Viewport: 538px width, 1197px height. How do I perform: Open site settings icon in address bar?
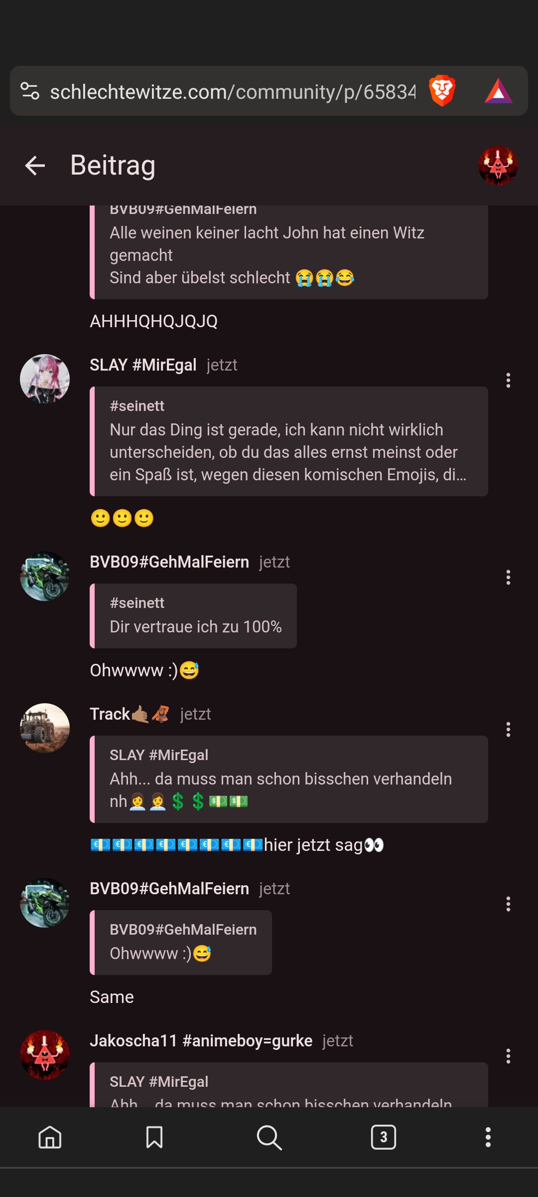tap(30, 91)
